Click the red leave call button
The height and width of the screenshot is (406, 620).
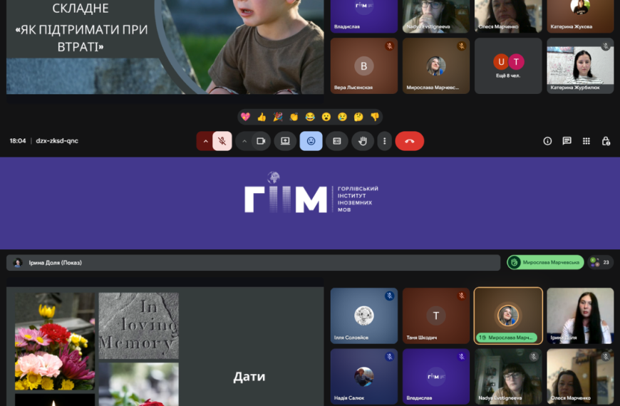(x=409, y=141)
